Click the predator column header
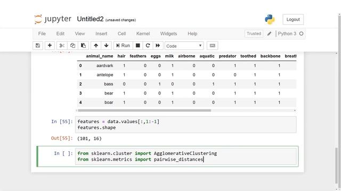Image resolution: width=341 pixels, height=191 pixels. [x=228, y=56]
